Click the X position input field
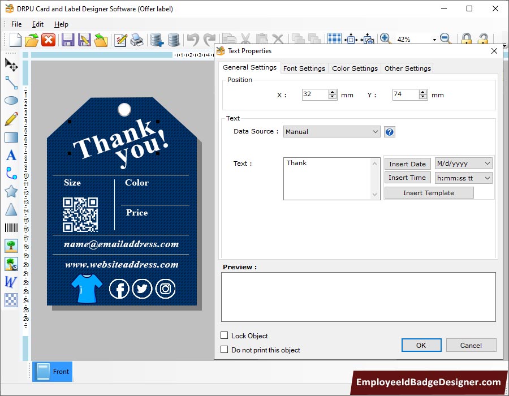 point(315,94)
